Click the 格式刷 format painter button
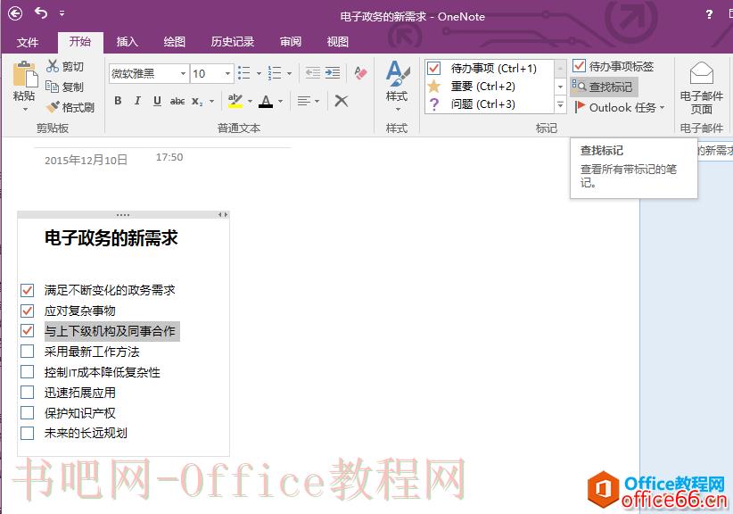Viewport: 733px width, 514px height. [70, 108]
